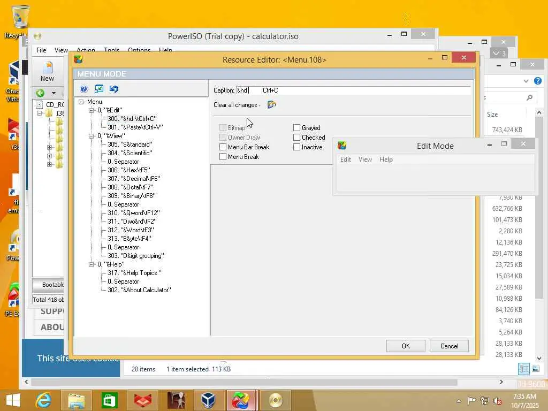Select tree item 305 "S&tandard"

tap(130, 144)
